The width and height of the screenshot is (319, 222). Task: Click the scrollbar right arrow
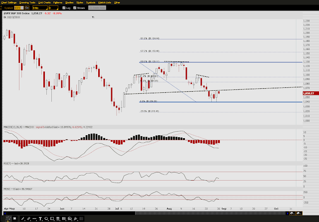tap(287, 213)
